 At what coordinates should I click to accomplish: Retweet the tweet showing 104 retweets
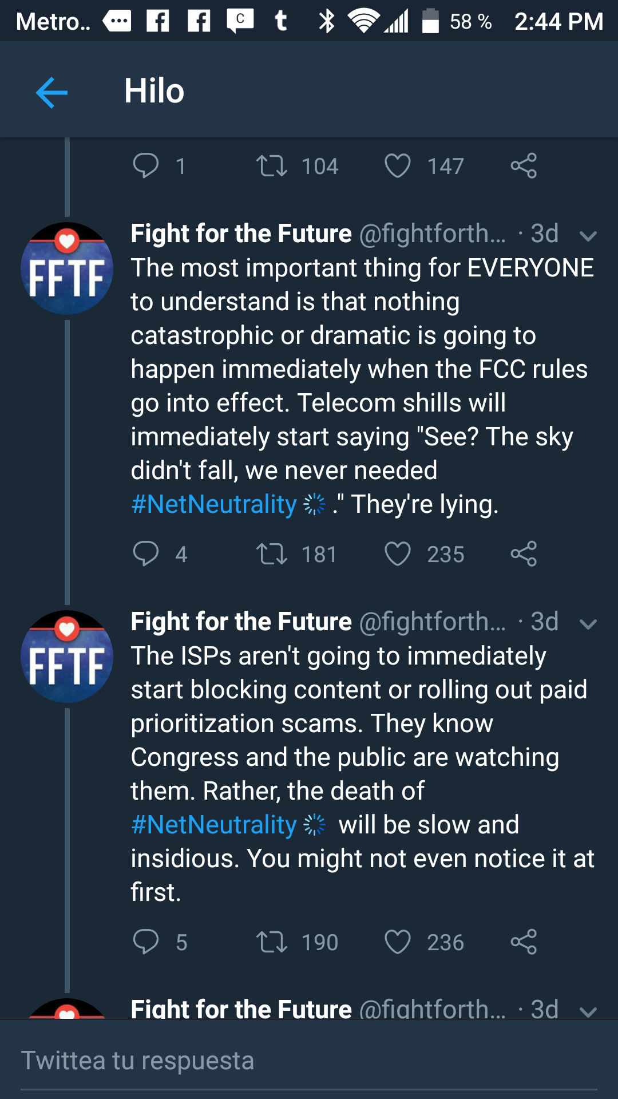point(272,166)
